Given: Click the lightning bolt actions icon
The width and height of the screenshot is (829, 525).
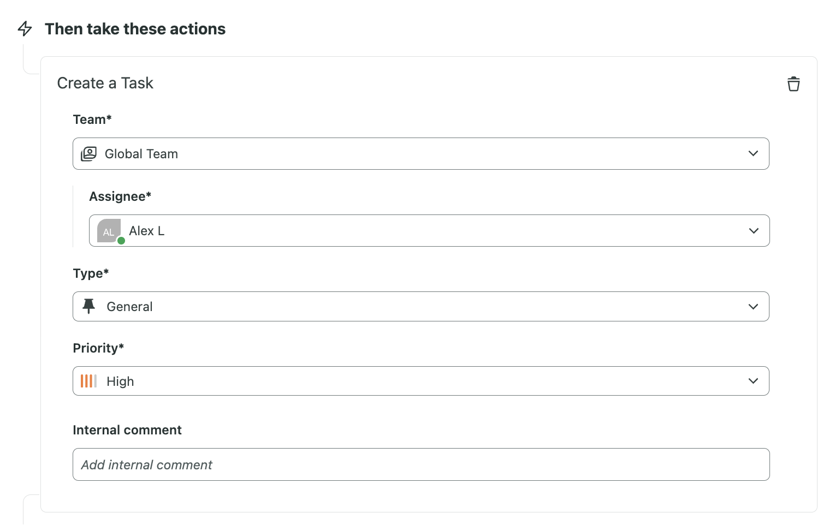Looking at the screenshot, I should pyautogui.click(x=25, y=28).
